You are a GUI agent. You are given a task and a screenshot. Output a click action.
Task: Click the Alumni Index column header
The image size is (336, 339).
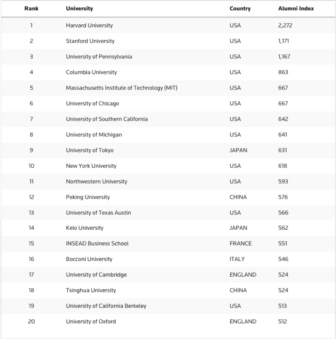coord(296,9)
